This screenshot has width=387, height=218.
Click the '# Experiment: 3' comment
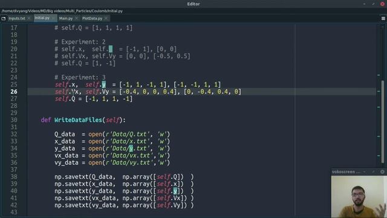click(x=80, y=78)
